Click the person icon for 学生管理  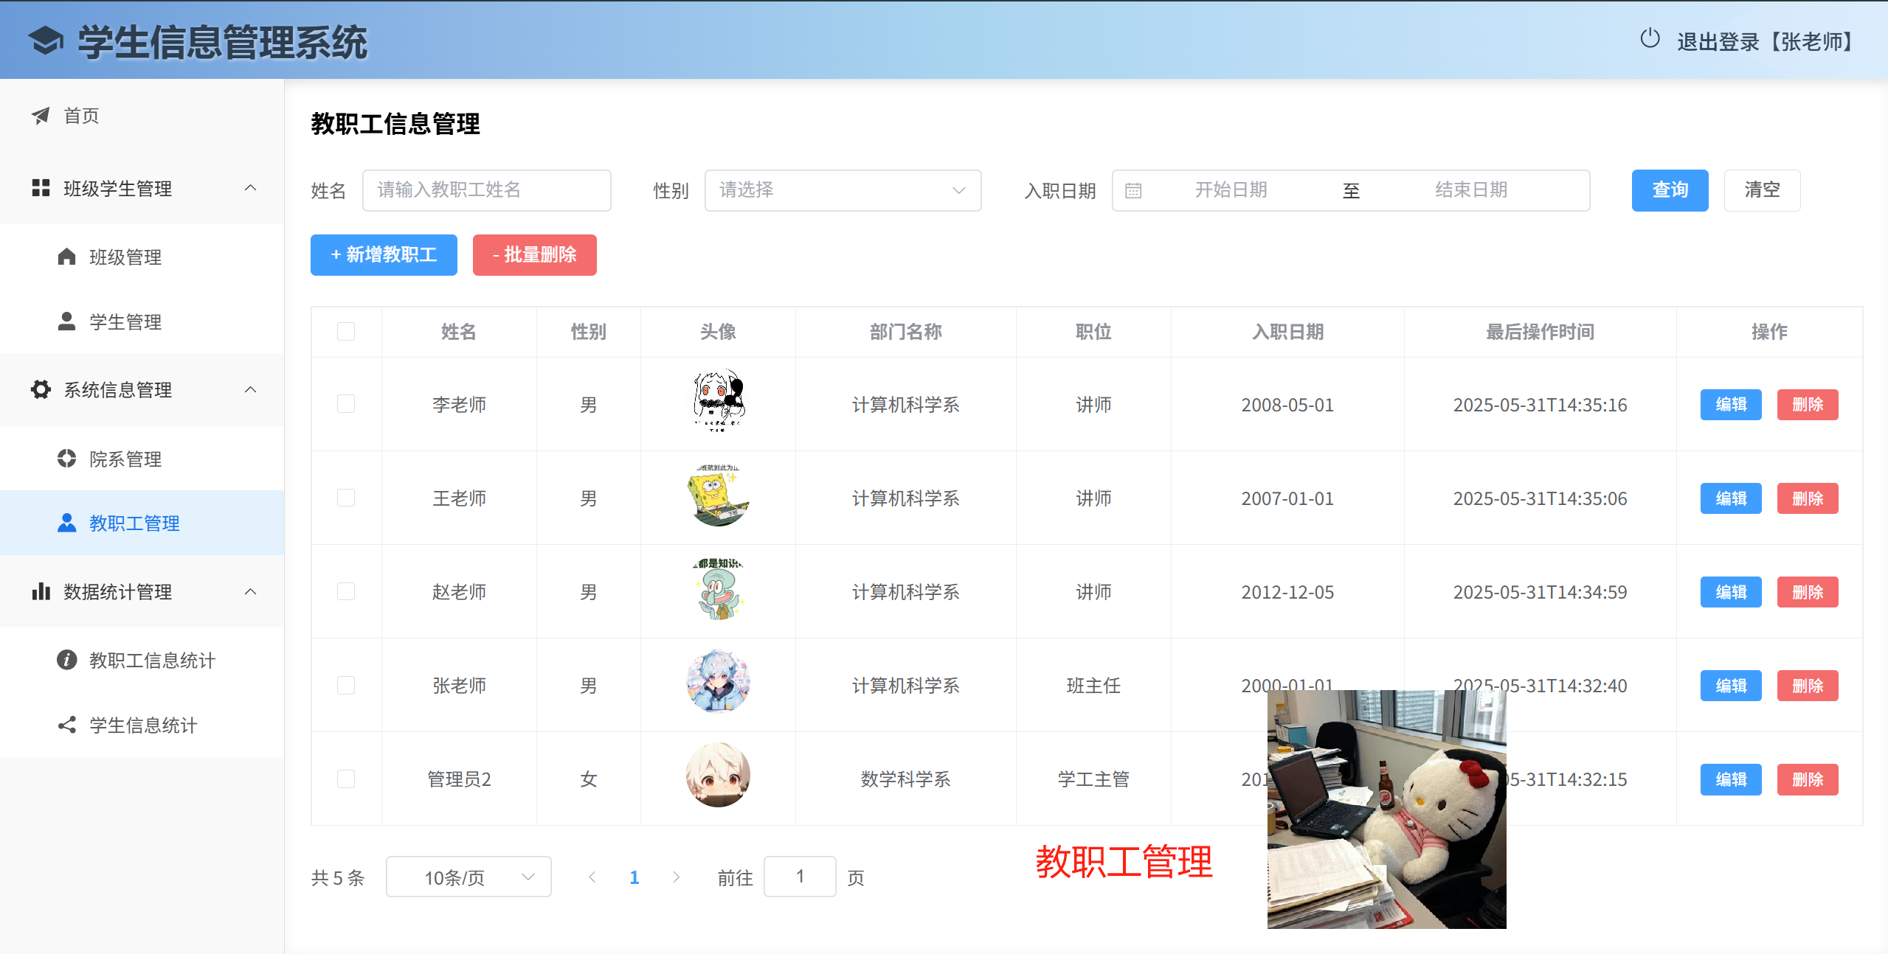[x=66, y=321]
